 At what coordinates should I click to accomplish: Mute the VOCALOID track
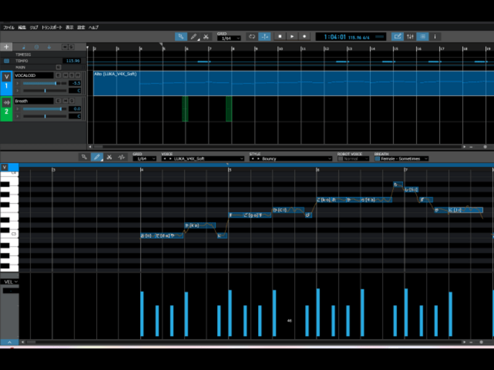[x=65, y=75]
